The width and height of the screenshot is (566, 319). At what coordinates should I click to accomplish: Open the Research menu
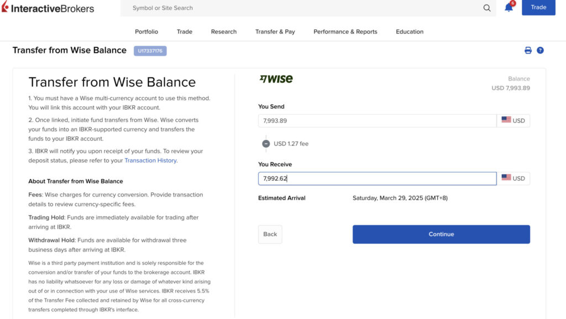[x=224, y=31]
